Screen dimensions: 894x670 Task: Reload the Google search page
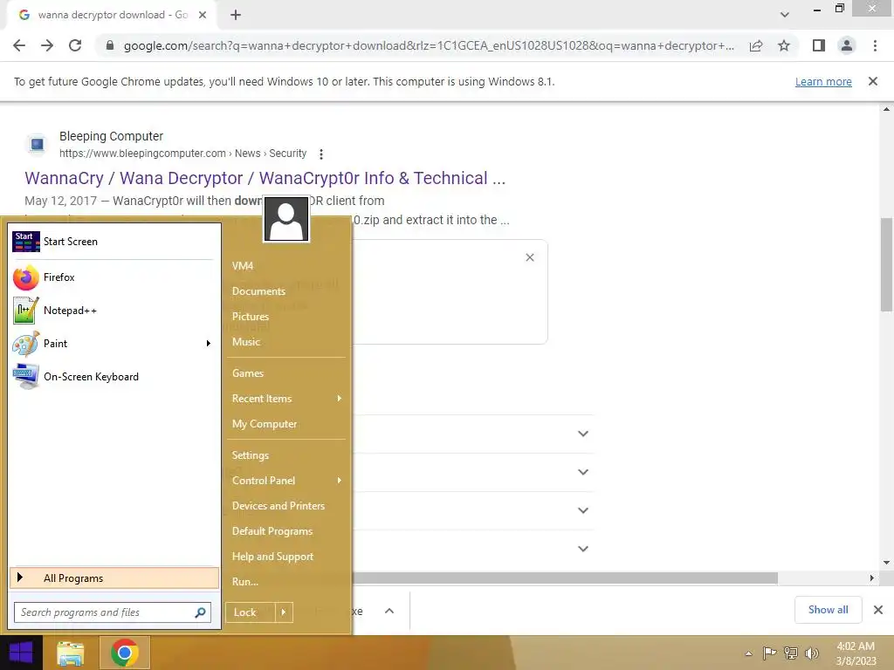coord(75,45)
